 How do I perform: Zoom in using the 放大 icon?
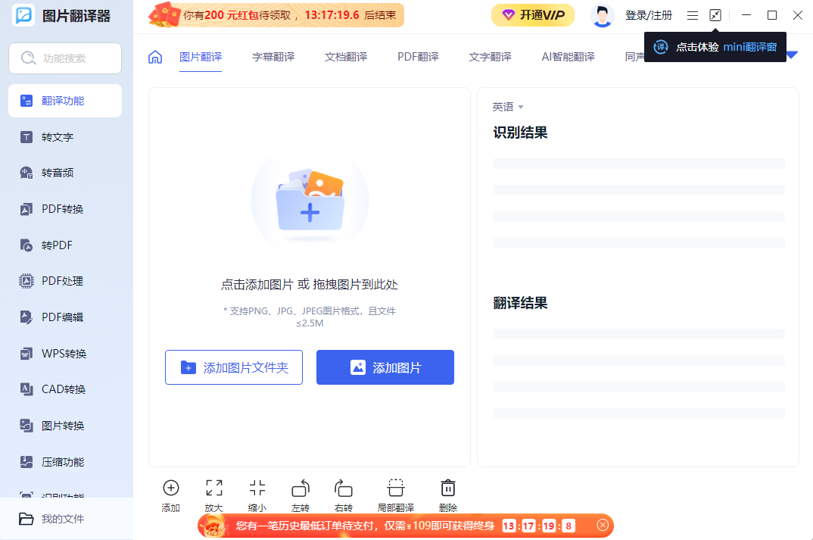click(x=213, y=492)
